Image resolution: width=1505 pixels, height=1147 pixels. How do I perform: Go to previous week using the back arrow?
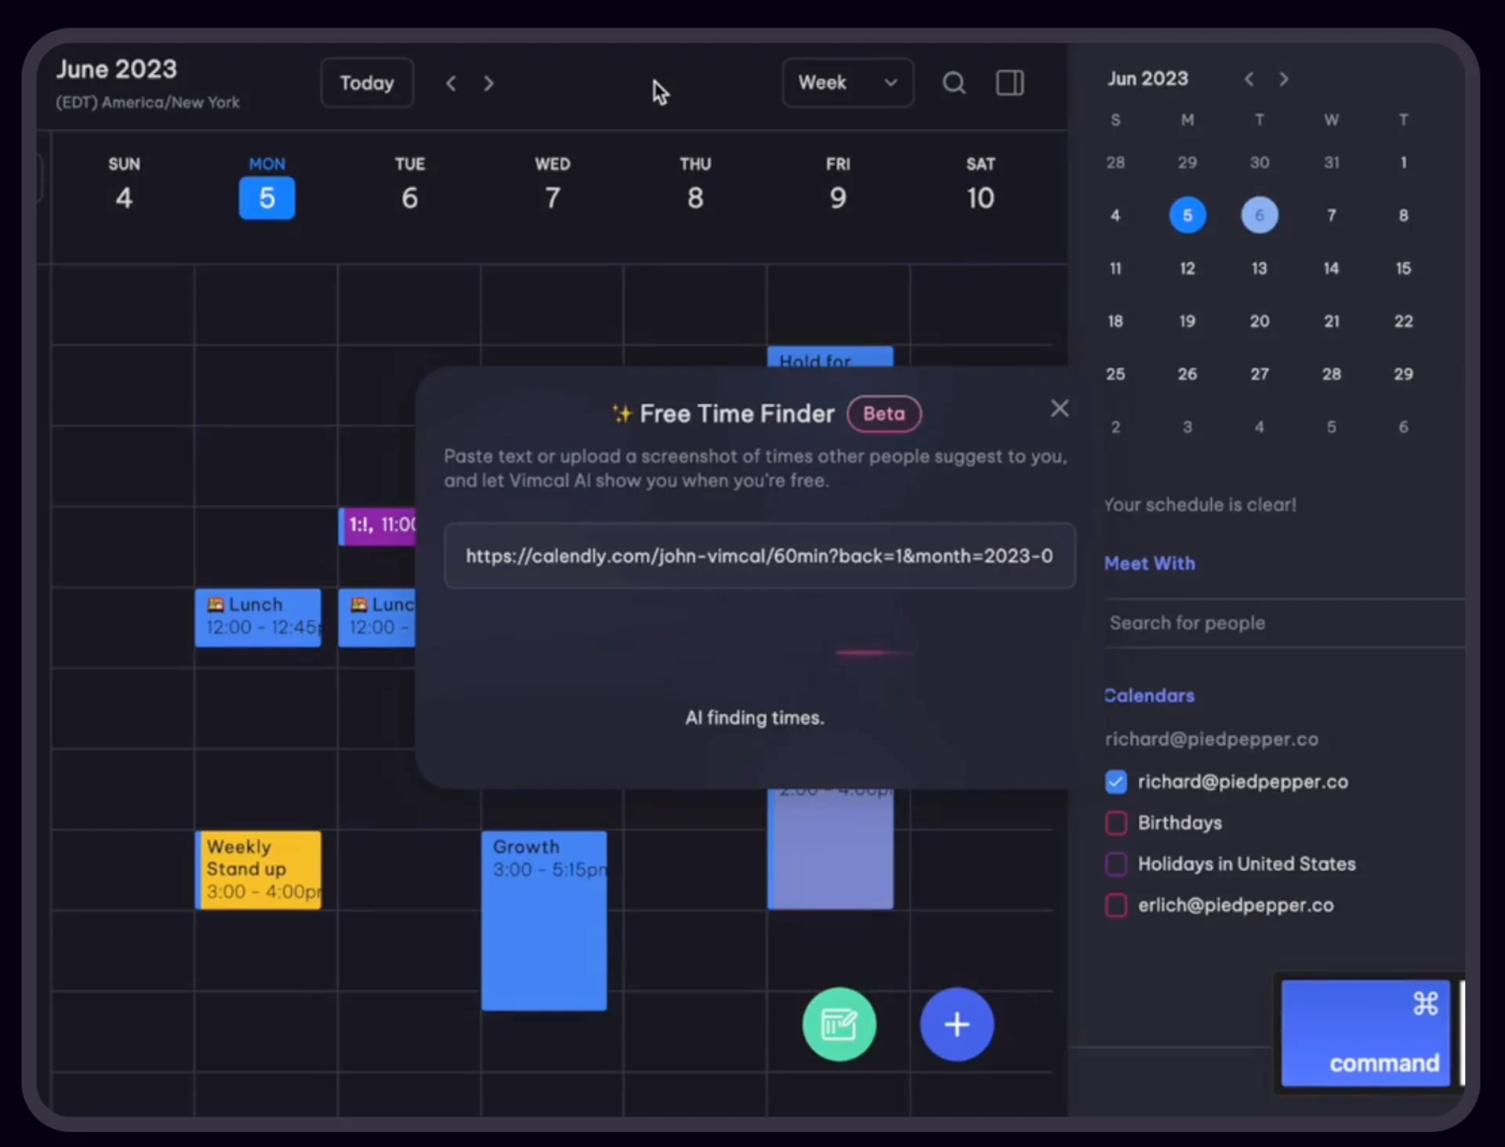[451, 82]
